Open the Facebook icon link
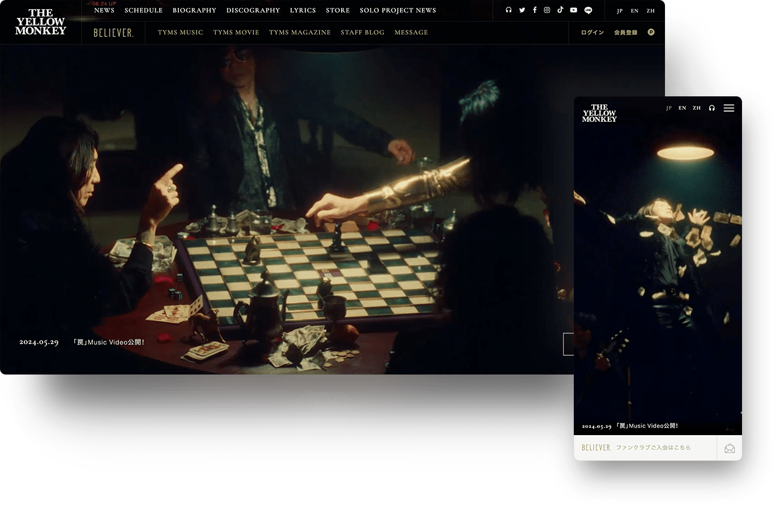The height and width of the screenshot is (506, 776). click(x=534, y=10)
